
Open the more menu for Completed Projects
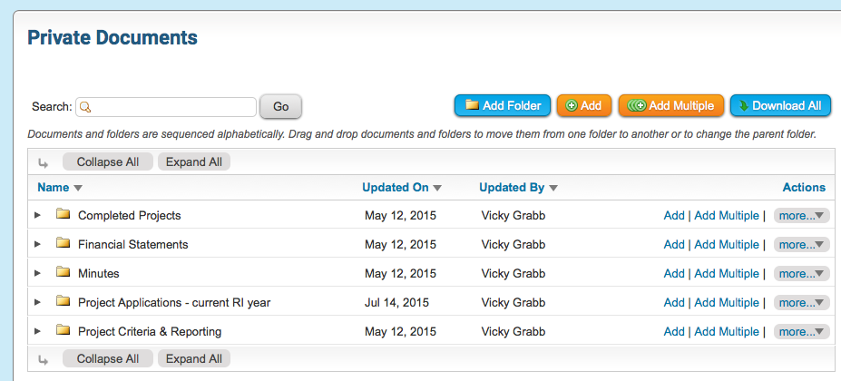point(802,216)
